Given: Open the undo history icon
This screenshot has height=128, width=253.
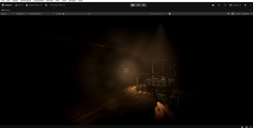Looking at the screenshot, I should [x=219, y=5].
